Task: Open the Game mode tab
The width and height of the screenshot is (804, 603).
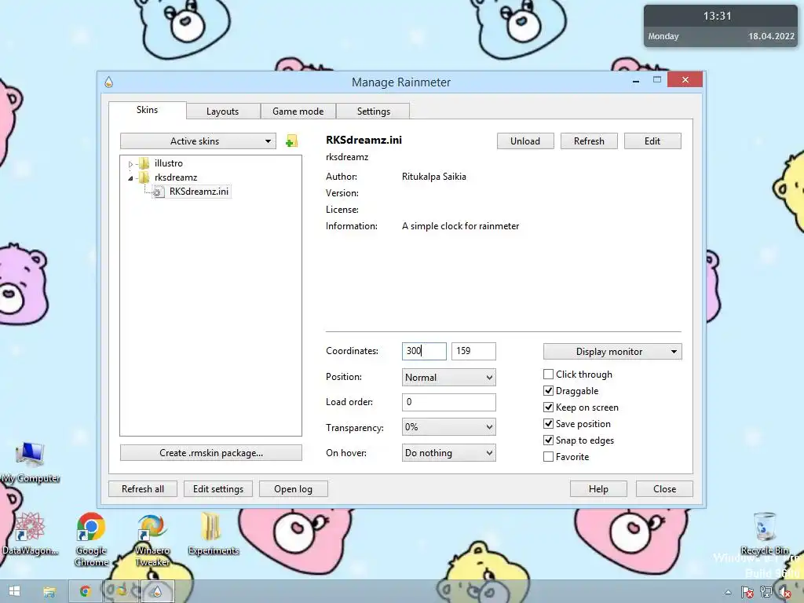Action: click(x=298, y=111)
